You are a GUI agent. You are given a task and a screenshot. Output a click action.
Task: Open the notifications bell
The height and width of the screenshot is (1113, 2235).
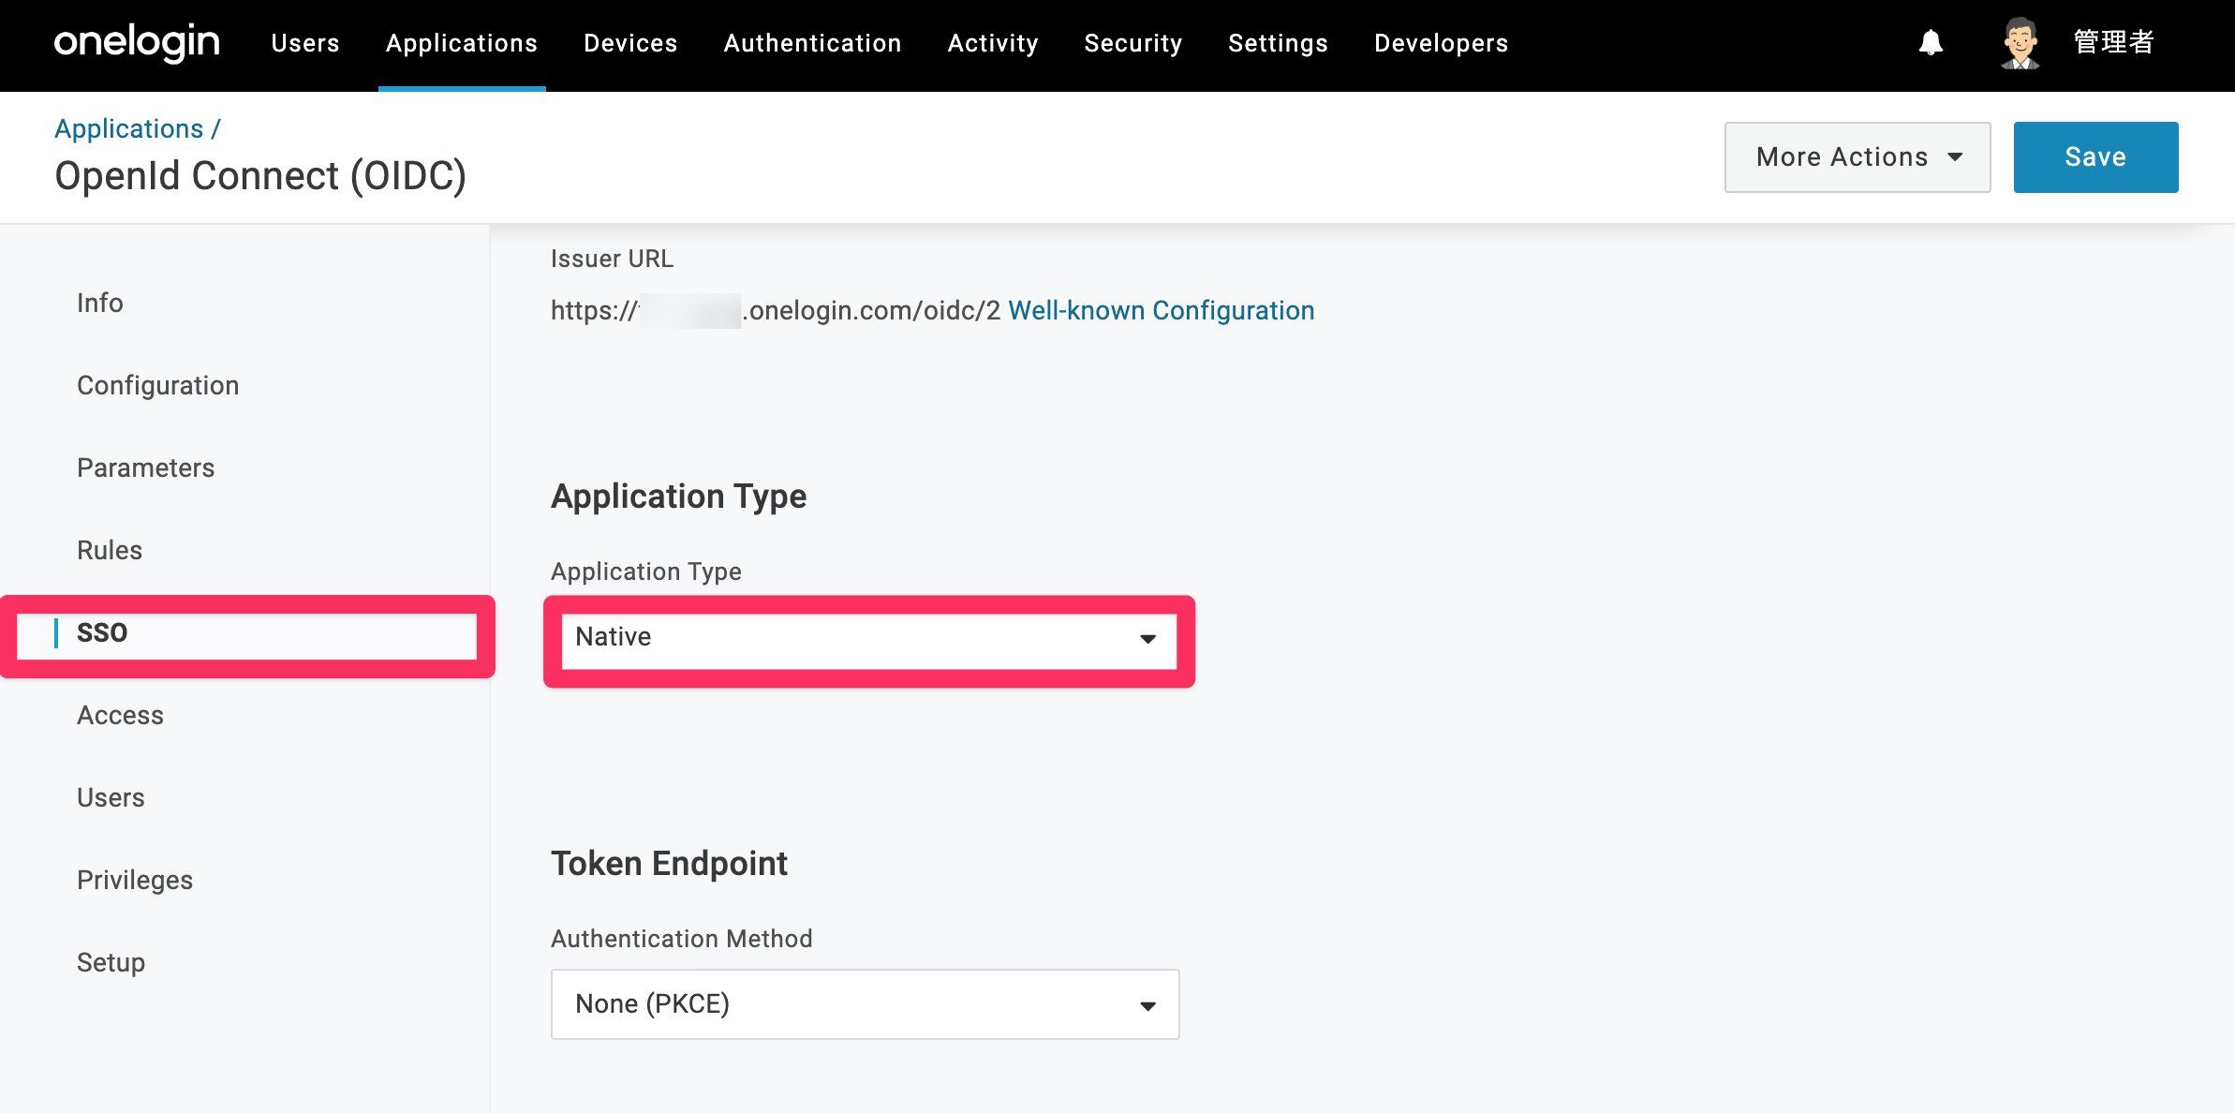click(x=1931, y=43)
